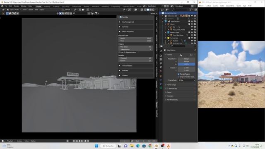Open the View Layer properties tab icon
This screenshot has height=149, width=265.
click(161, 63)
